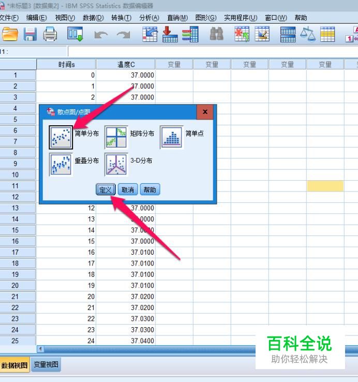The image size is (358, 382).
Task: Switch to the 变量视图 tab
Action: click(x=46, y=364)
